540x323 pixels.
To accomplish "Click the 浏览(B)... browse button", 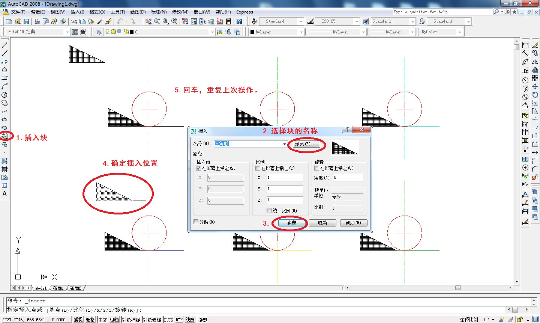I will [x=306, y=144].
